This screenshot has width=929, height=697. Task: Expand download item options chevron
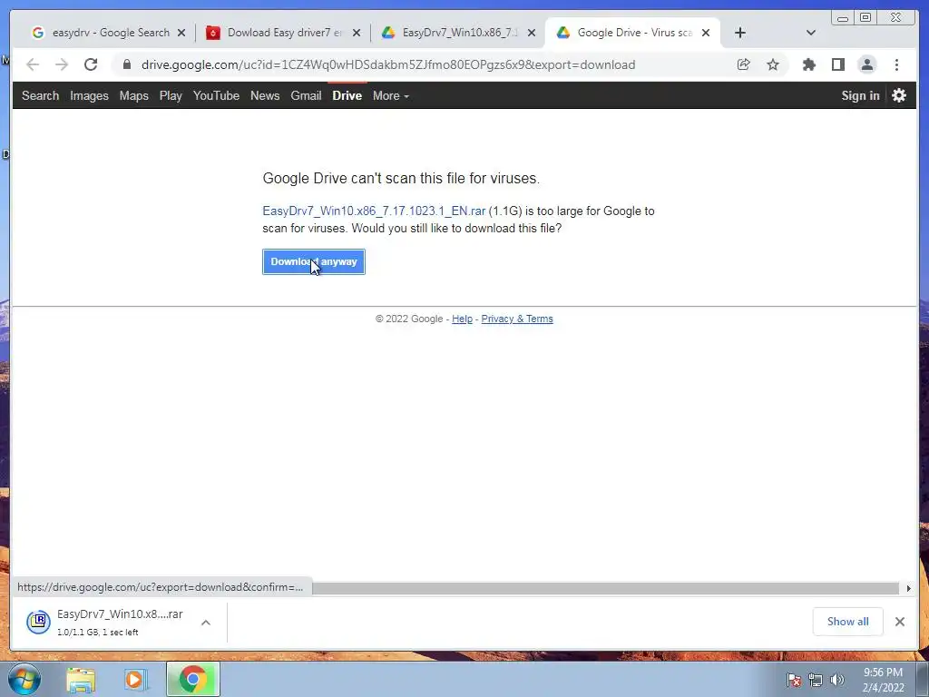(x=206, y=623)
